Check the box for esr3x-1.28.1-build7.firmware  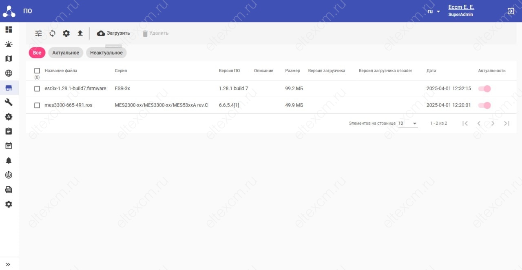tap(37, 89)
